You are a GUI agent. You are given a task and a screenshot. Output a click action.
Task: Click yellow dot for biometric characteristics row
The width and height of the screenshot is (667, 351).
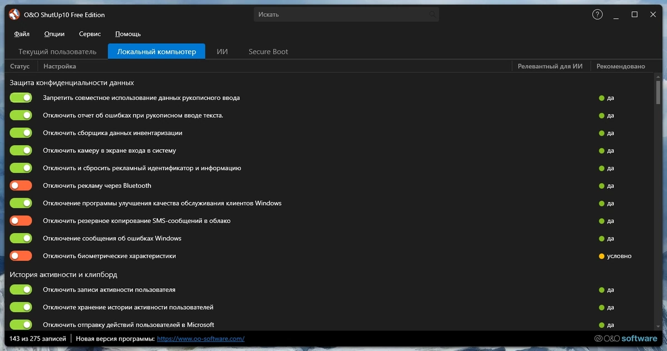tap(601, 257)
